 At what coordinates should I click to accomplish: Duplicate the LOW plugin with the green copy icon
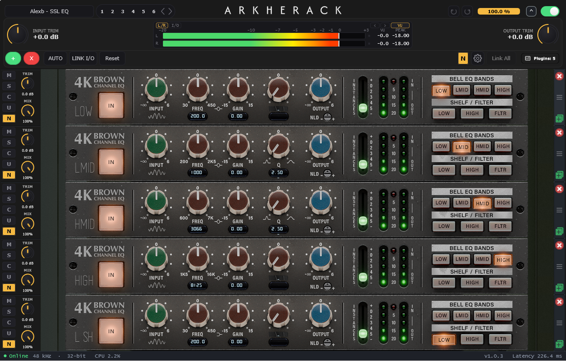pos(559,118)
